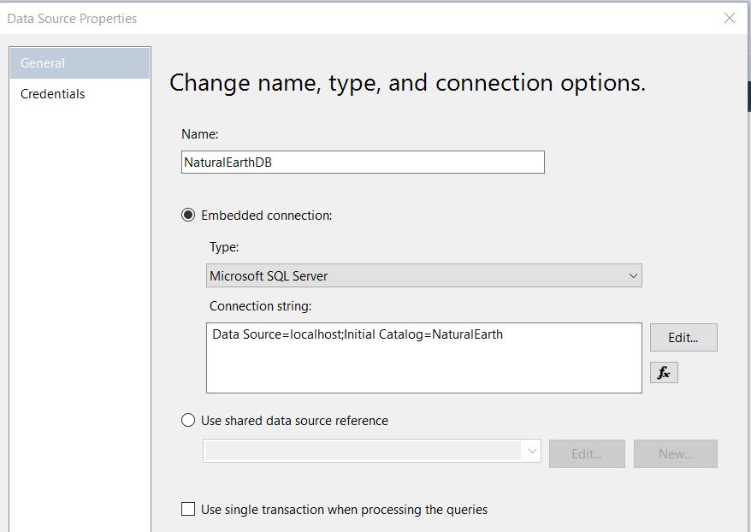This screenshot has height=532, width=751.
Task: Click the Type: label above the dropdown
Action: (x=224, y=246)
